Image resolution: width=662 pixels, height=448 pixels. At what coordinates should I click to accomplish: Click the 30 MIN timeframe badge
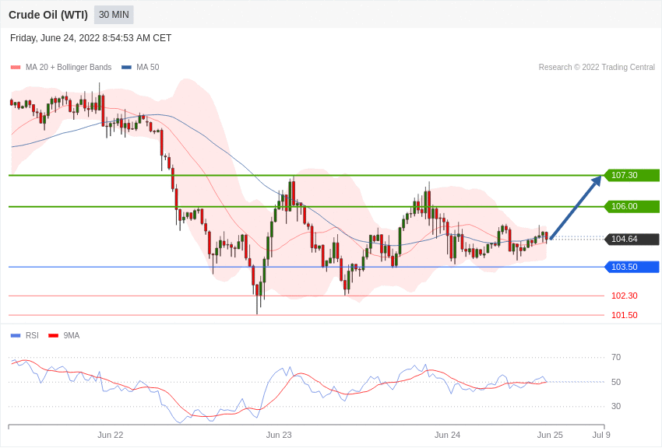(x=114, y=15)
